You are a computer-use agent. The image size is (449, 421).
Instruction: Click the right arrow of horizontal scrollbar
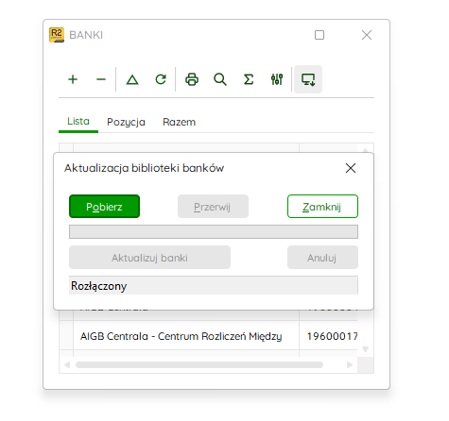350,365
